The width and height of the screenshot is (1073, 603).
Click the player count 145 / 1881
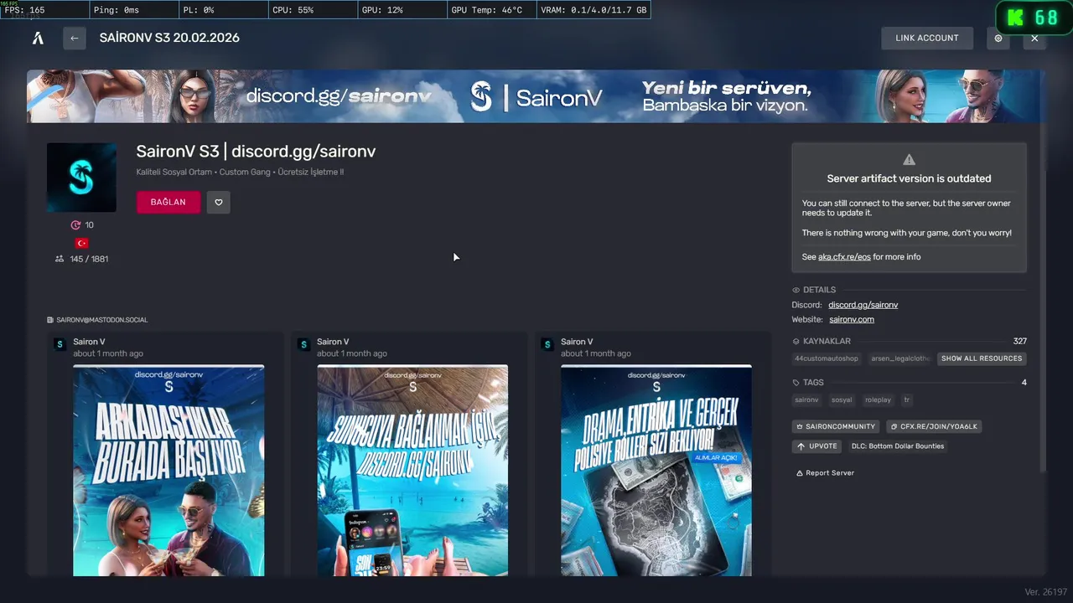coord(81,259)
